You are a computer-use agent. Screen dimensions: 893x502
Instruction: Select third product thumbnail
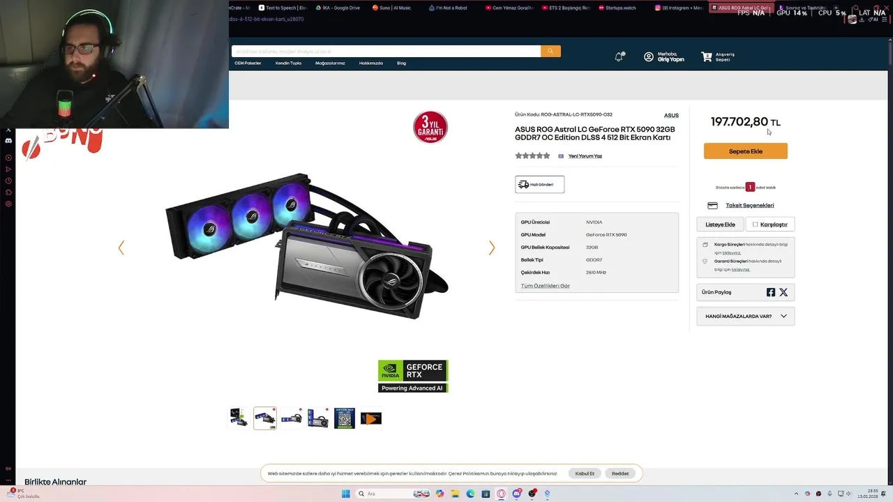pos(292,418)
